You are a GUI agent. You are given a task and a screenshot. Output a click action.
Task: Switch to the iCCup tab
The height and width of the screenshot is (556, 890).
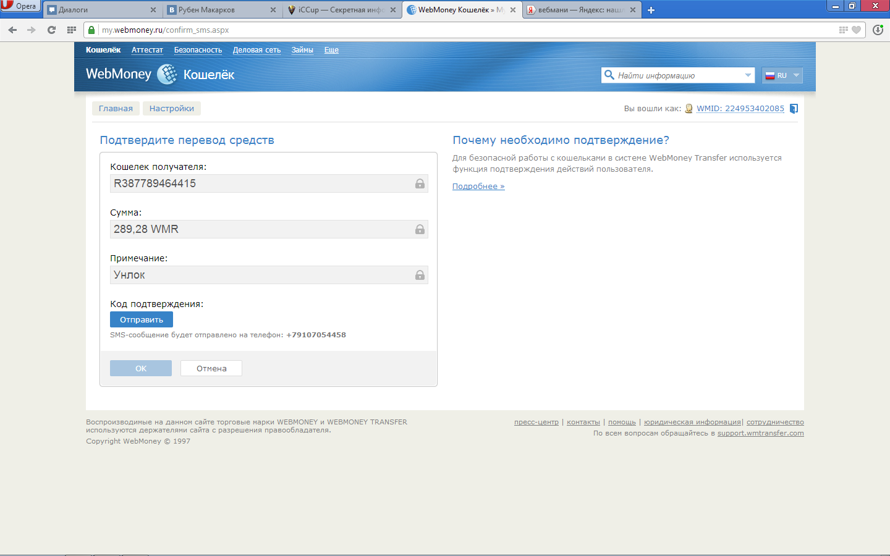pyautogui.click(x=342, y=10)
